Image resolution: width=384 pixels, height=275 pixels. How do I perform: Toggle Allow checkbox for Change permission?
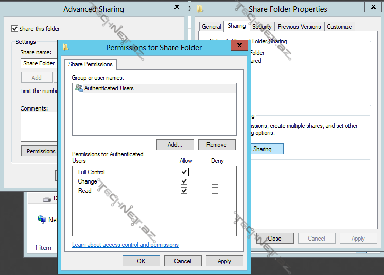click(x=184, y=181)
